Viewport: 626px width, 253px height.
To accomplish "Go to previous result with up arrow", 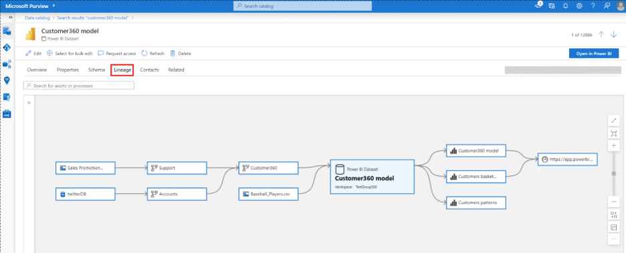I will (x=601, y=35).
